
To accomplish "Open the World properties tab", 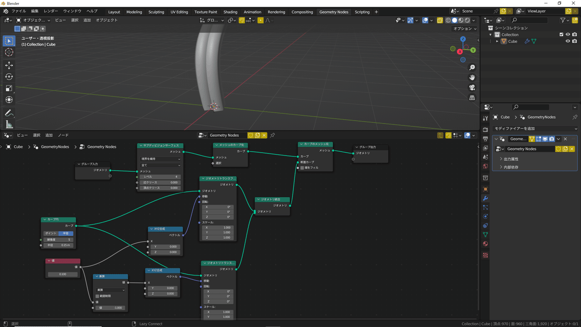I will 486,167.
